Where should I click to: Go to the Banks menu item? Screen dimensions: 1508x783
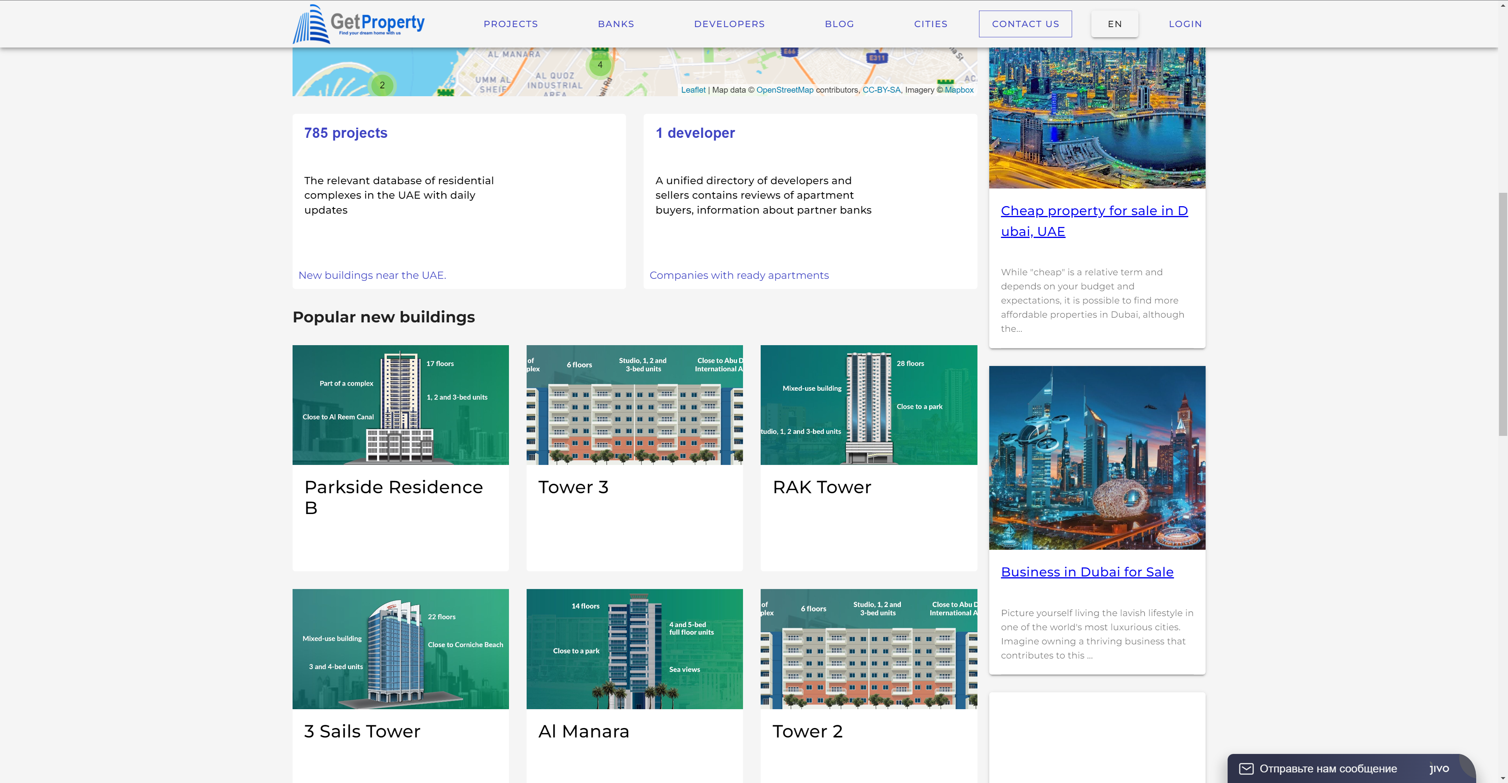616,24
